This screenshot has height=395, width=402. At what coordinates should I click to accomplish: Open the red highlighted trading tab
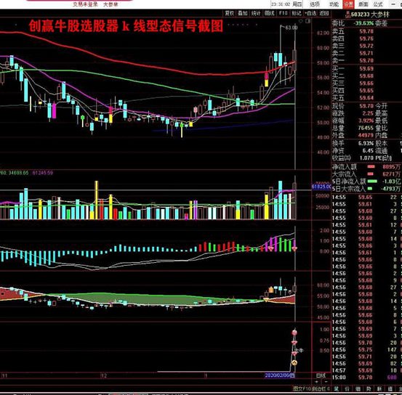(349, 4)
